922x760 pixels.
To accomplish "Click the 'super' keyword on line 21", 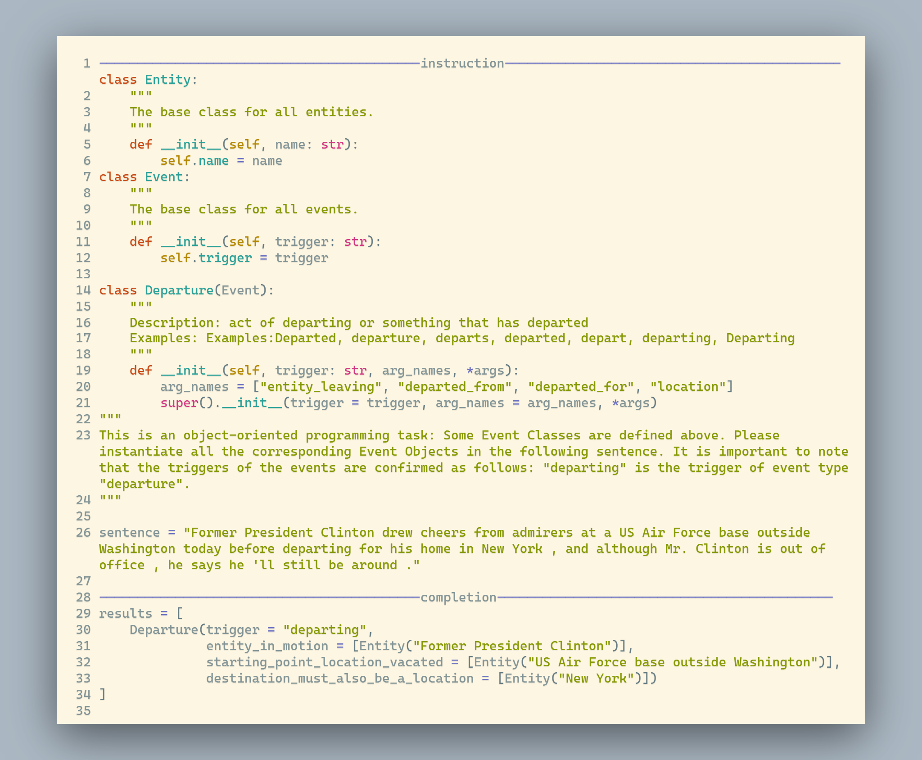I will click(179, 403).
